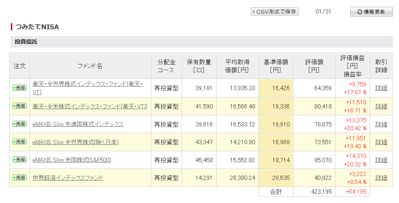Click the 注文 column header
The image size is (399, 203).
click(x=20, y=66)
